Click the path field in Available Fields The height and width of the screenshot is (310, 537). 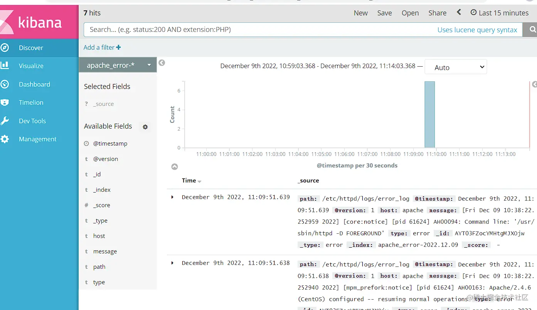pos(99,267)
